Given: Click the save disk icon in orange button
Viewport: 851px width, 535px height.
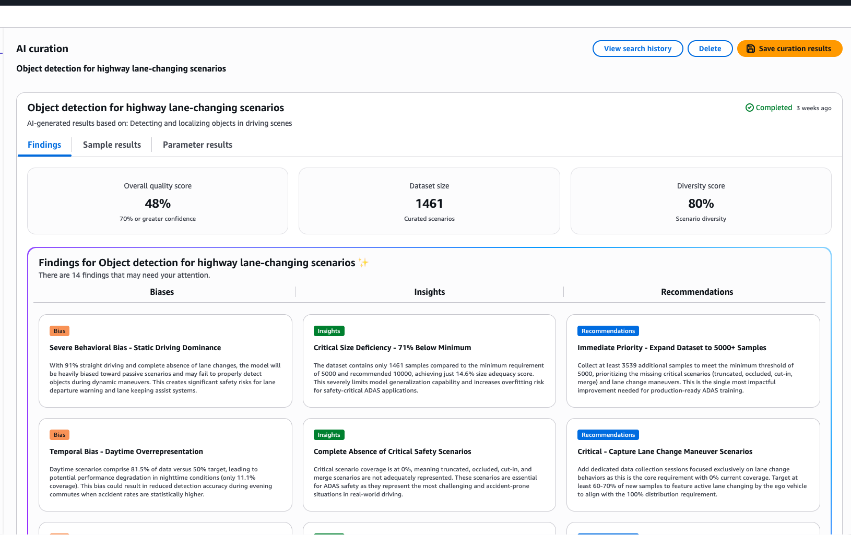Looking at the screenshot, I should click(751, 49).
